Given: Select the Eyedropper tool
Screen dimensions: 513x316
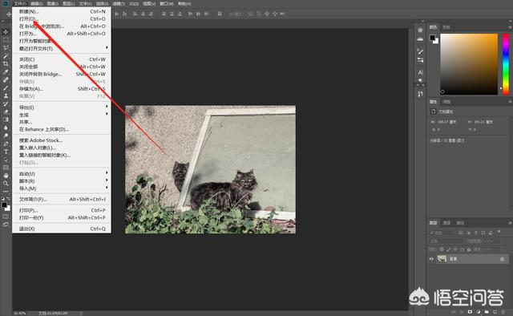Looking at the screenshot, I should [6, 71].
